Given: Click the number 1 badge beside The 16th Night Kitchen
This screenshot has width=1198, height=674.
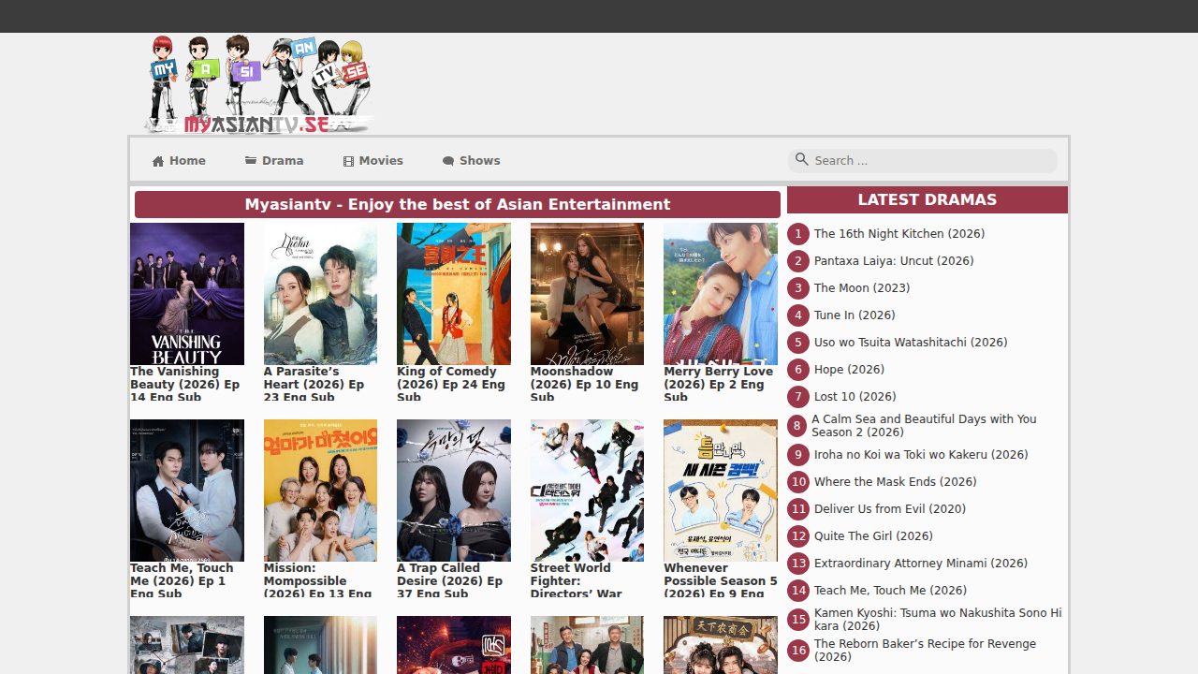Looking at the screenshot, I should point(798,234).
